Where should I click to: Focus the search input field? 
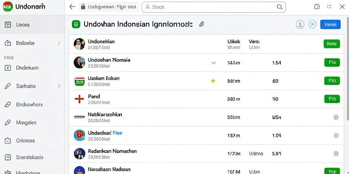(x=214, y=7)
